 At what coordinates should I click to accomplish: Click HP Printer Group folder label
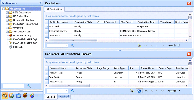tap(22, 16)
